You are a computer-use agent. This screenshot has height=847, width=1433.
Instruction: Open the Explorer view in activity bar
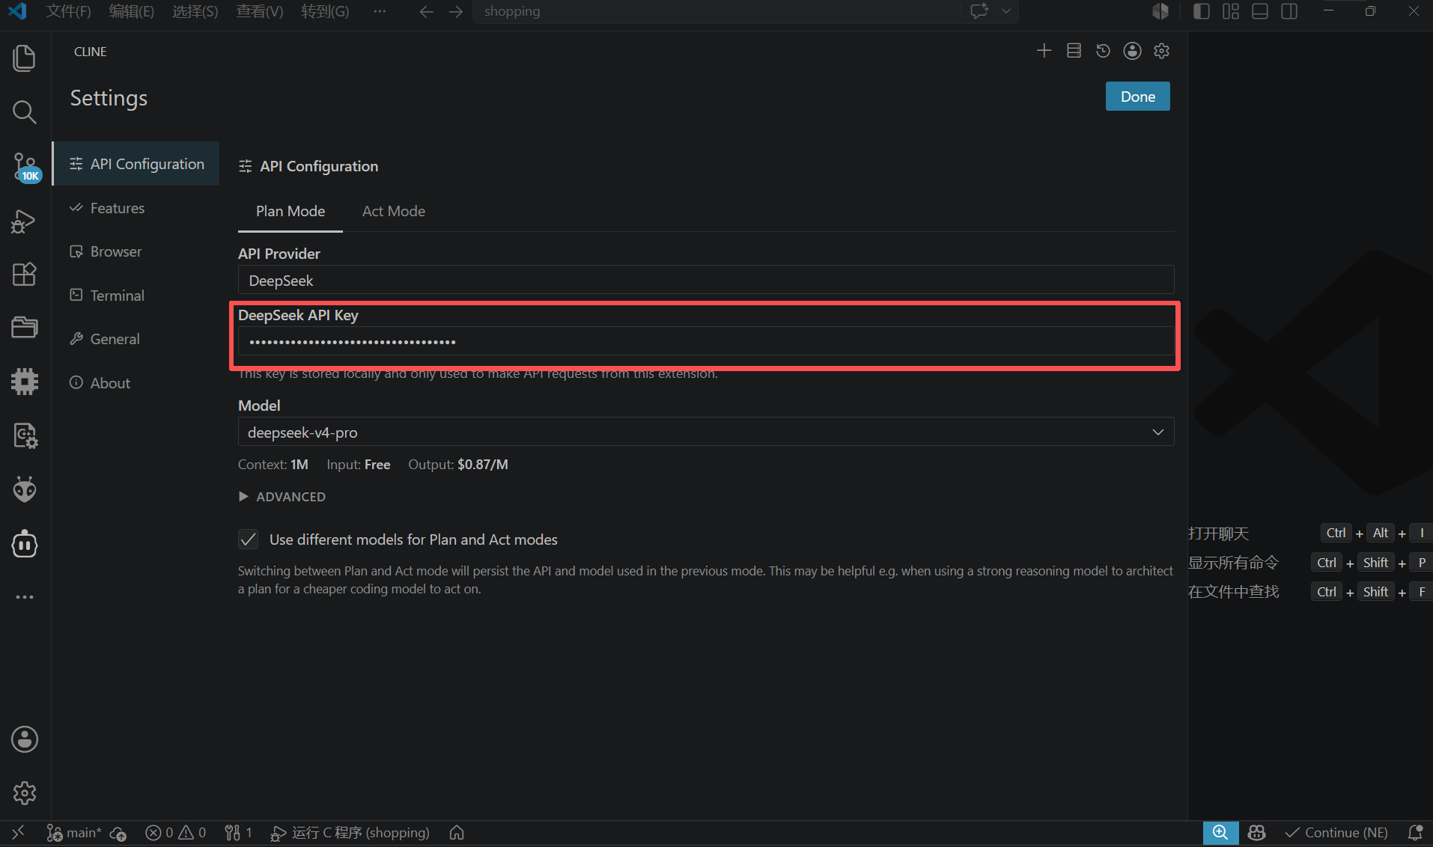(x=25, y=58)
